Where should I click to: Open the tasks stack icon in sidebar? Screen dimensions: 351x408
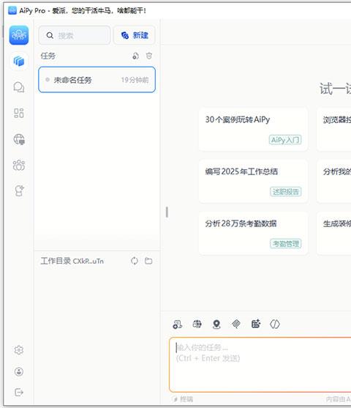click(19, 62)
